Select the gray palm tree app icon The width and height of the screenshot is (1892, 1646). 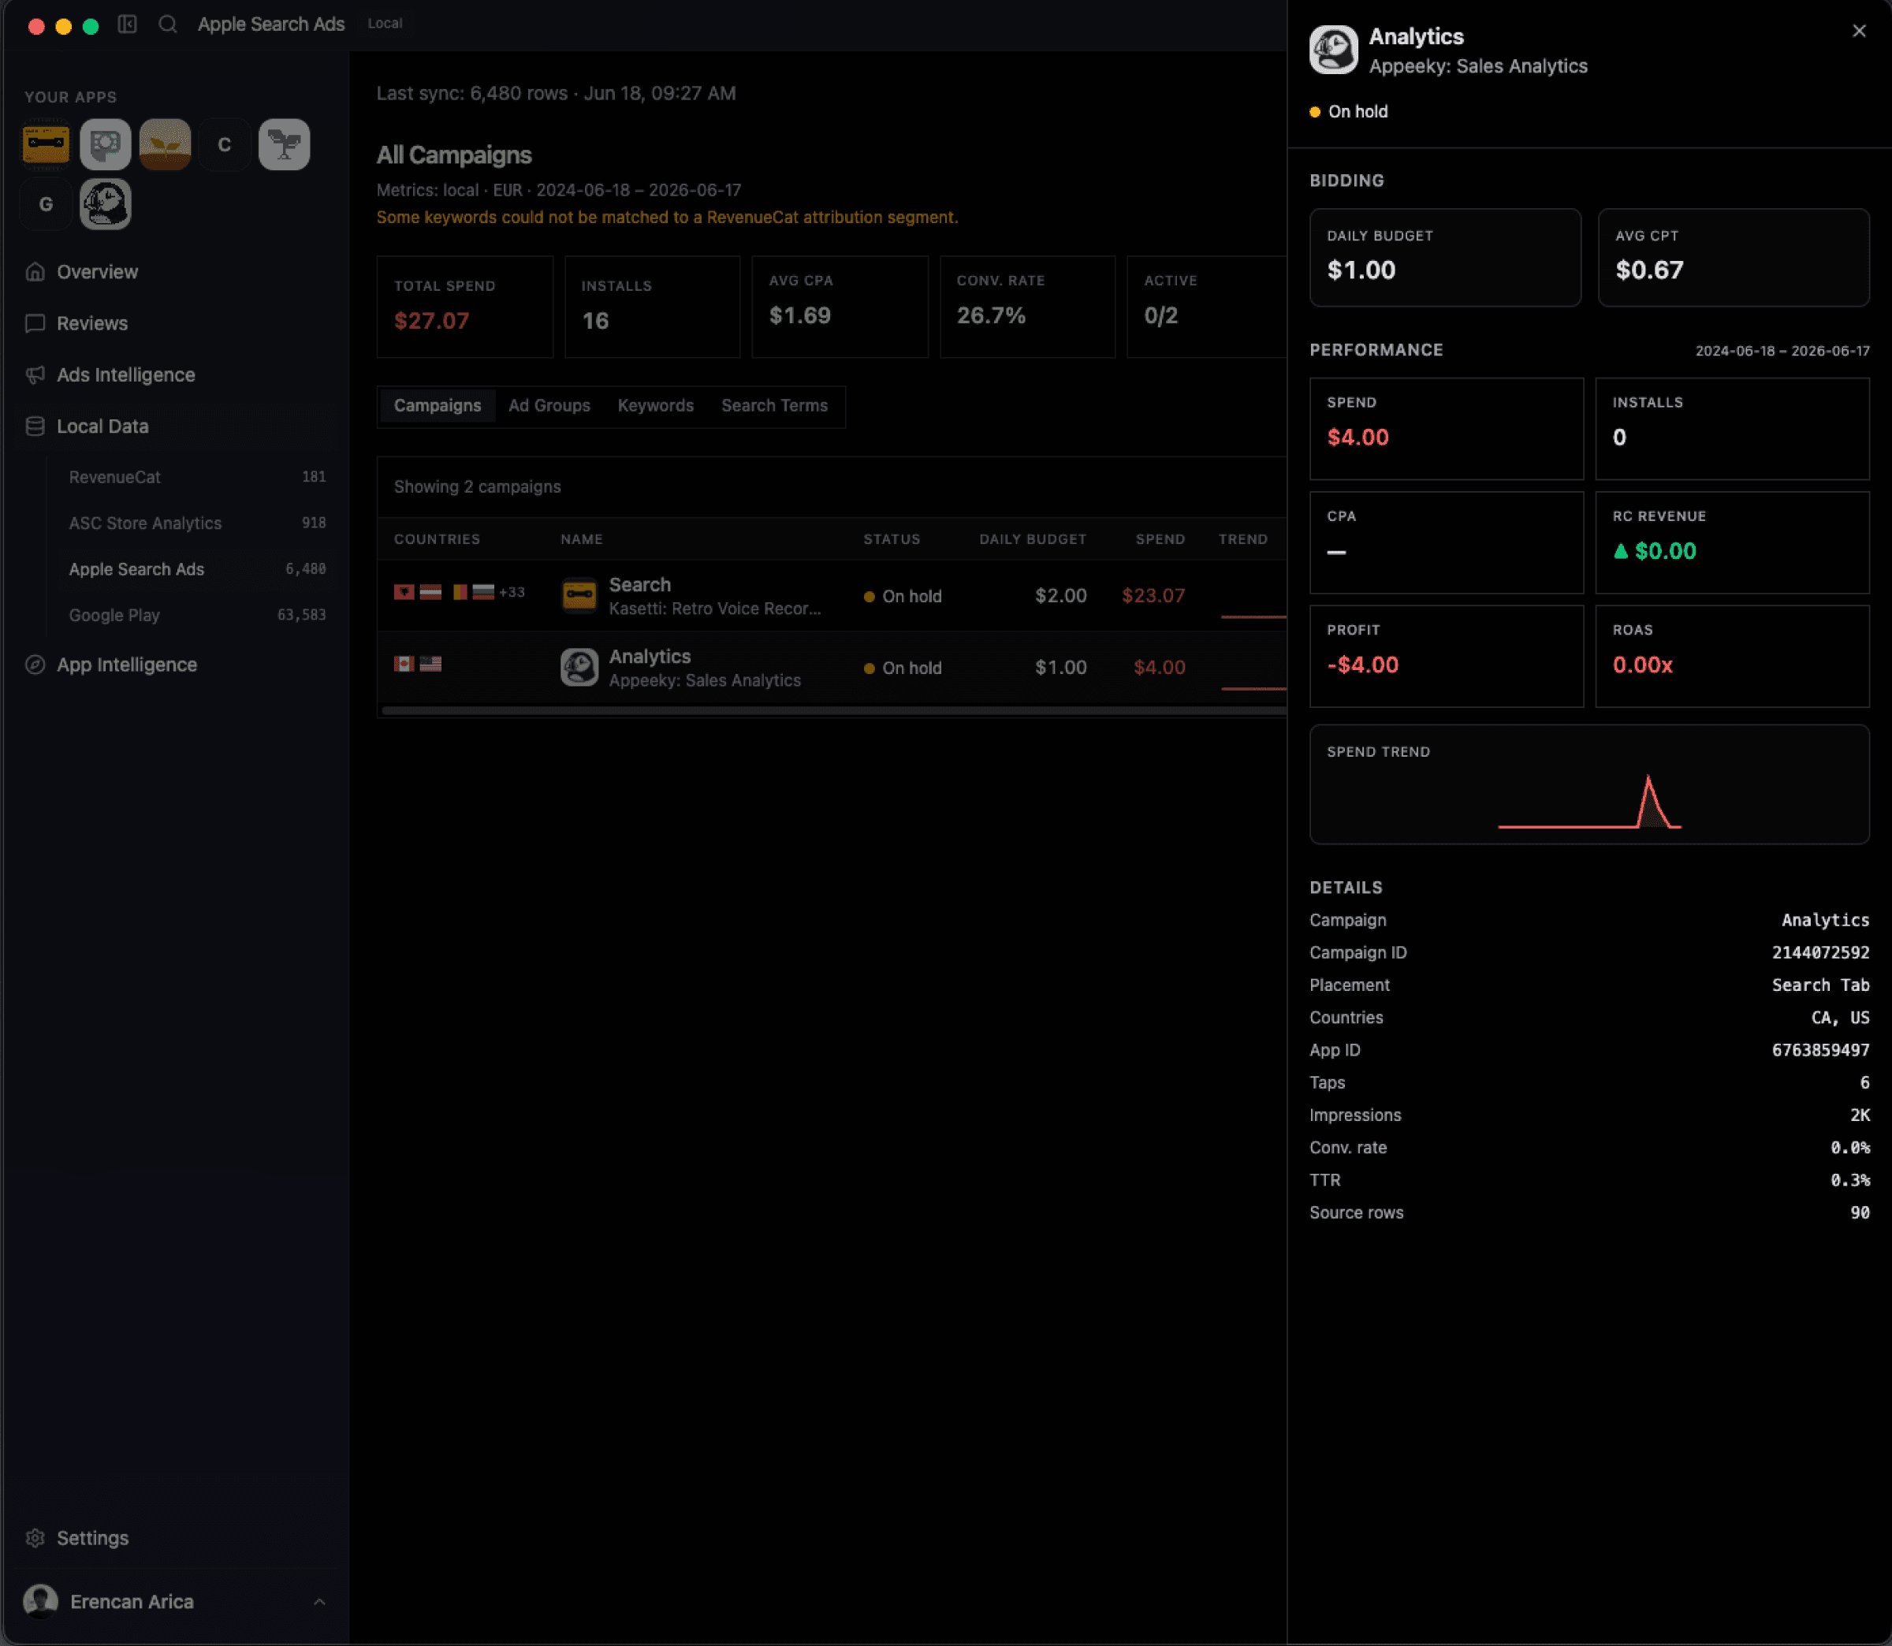click(284, 144)
